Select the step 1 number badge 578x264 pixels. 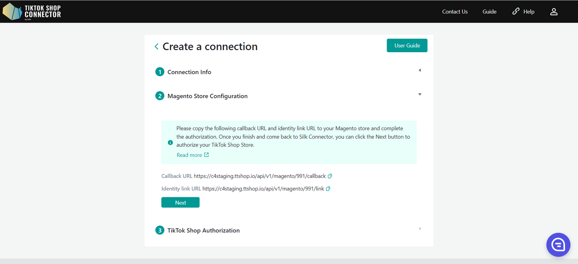(159, 72)
